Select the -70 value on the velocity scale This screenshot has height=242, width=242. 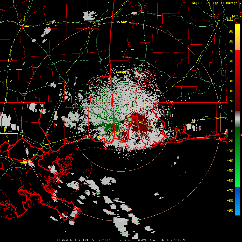pos(230,191)
